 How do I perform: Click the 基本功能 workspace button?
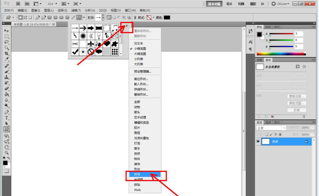click(214, 4)
